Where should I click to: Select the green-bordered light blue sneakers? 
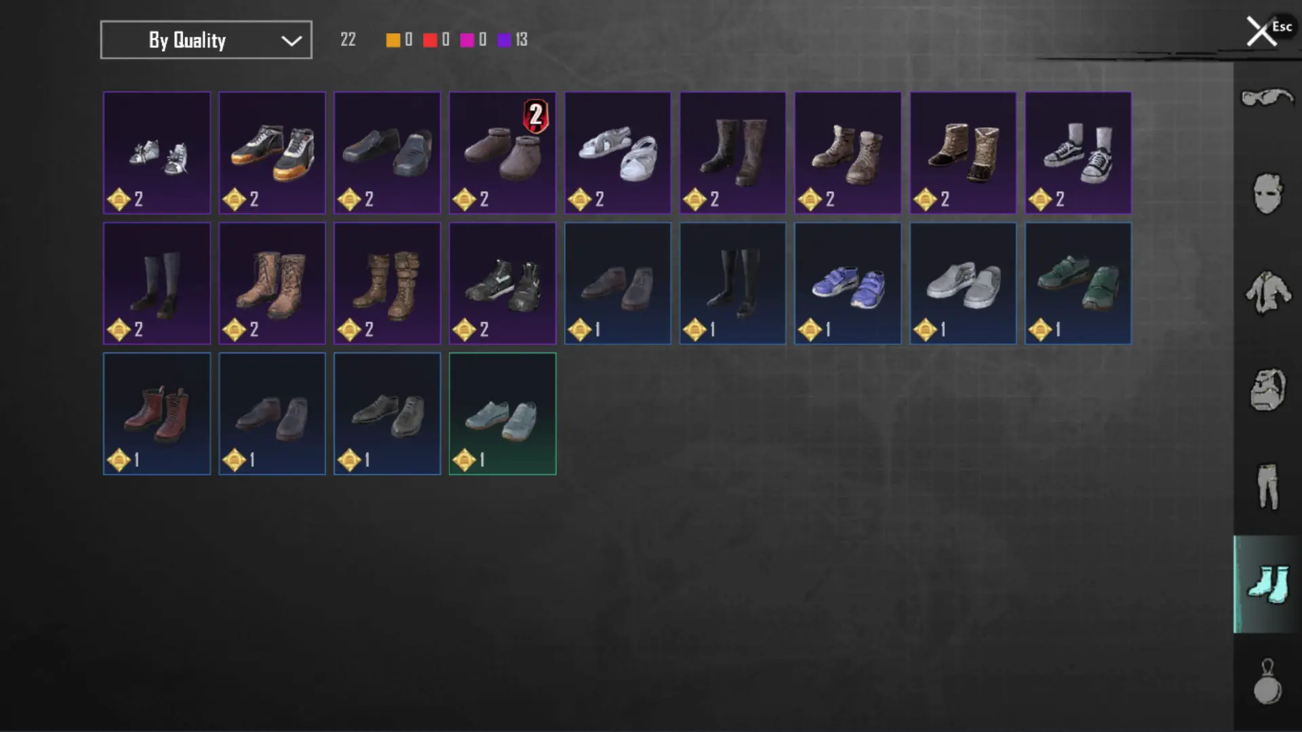(502, 413)
